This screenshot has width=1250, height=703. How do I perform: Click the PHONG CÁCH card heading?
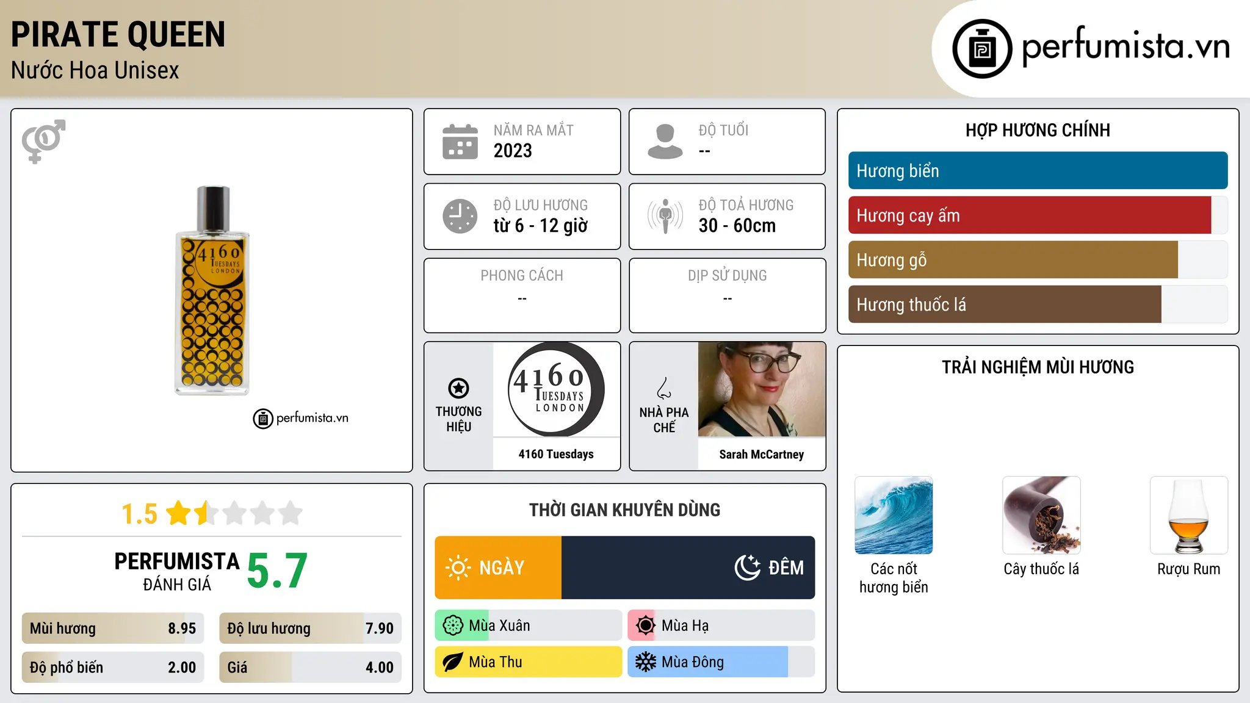click(522, 276)
